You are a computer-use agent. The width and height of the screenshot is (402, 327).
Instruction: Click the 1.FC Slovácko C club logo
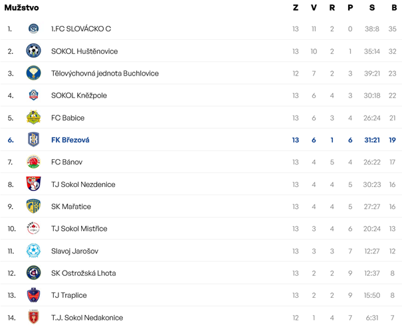pos(33,29)
